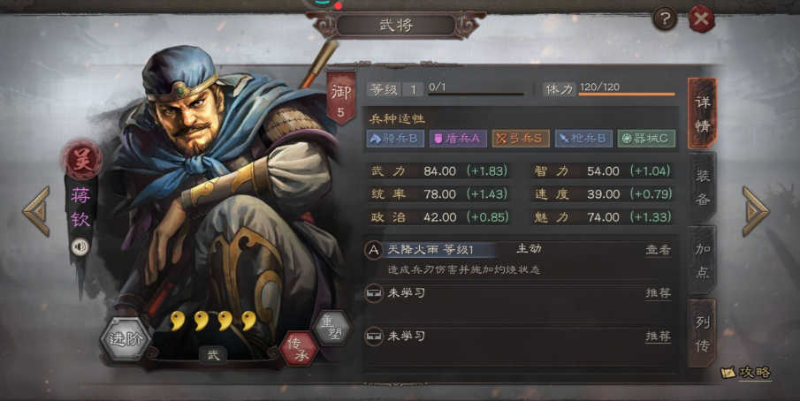Click 查看 for 天降火雨 skill
Image resolution: width=800 pixels, height=401 pixels.
[659, 250]
